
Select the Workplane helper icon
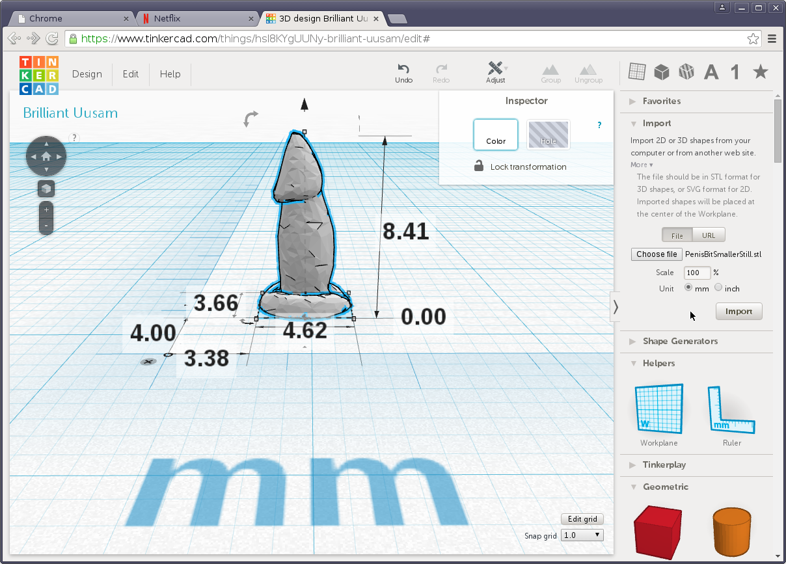pyautogui.click(x=658, y=409)
